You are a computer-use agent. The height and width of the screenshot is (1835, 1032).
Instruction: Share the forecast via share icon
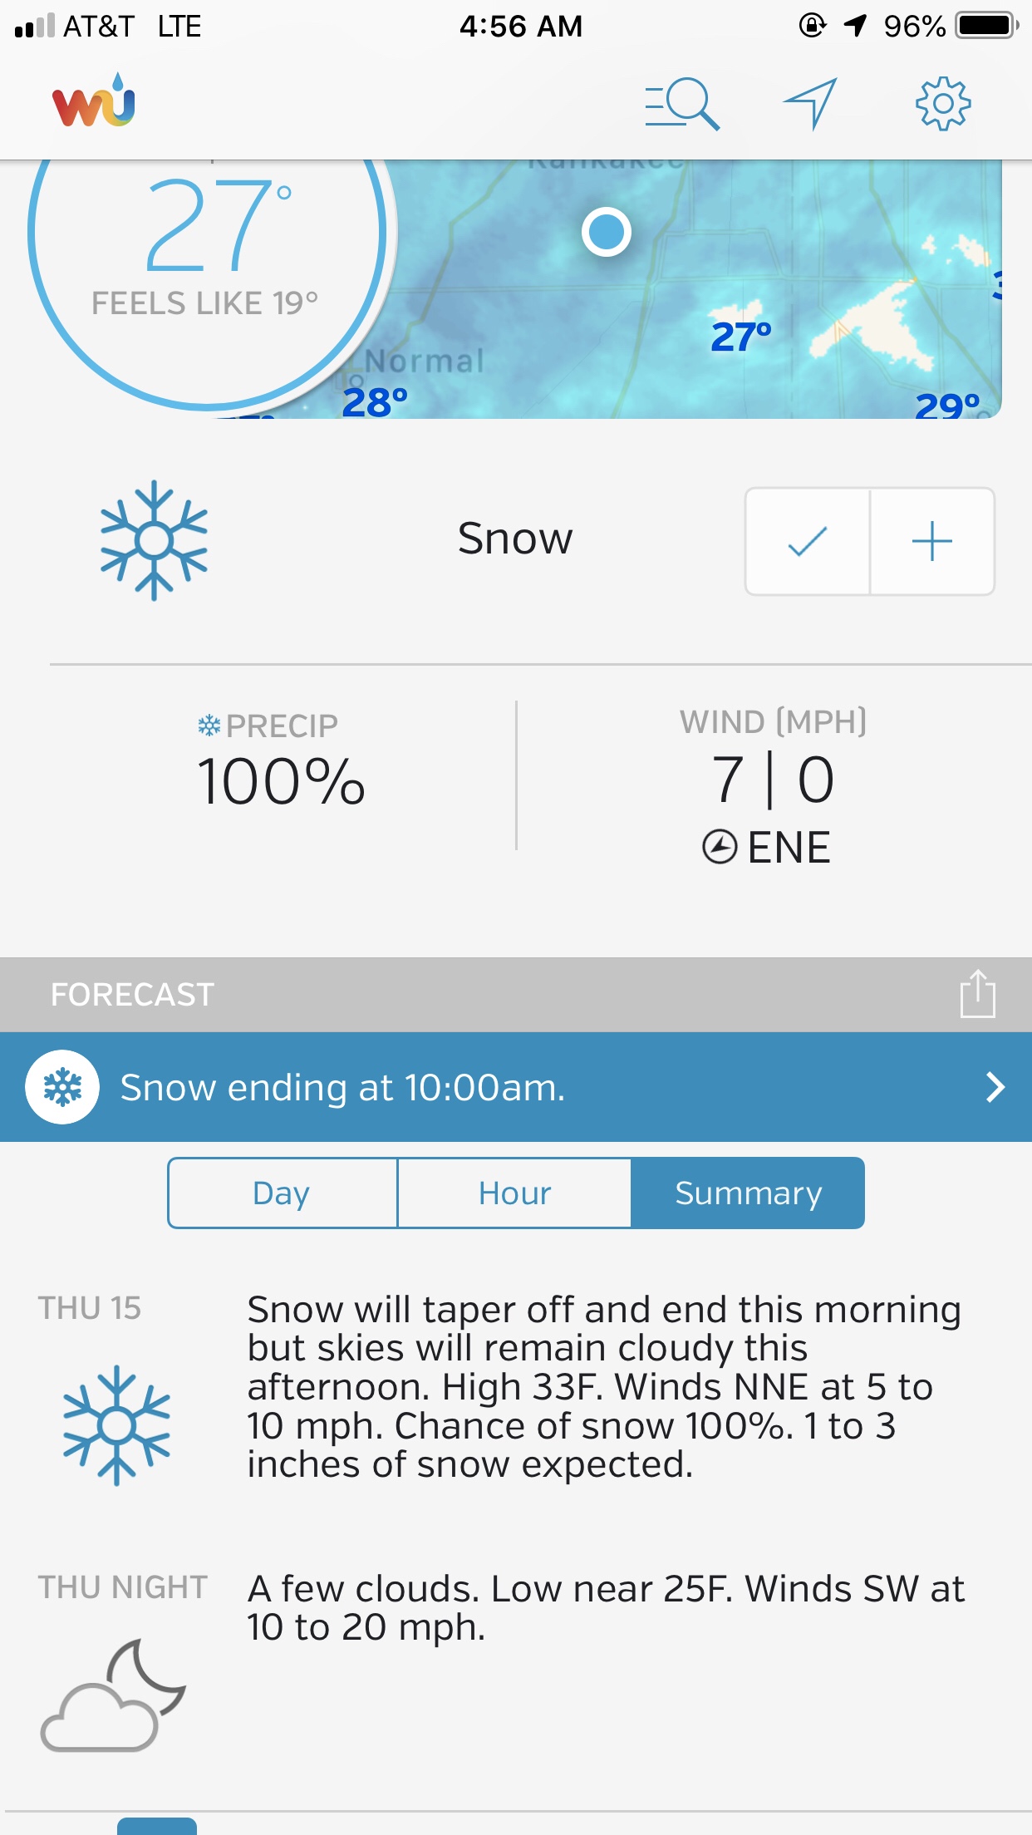point(977,994)
